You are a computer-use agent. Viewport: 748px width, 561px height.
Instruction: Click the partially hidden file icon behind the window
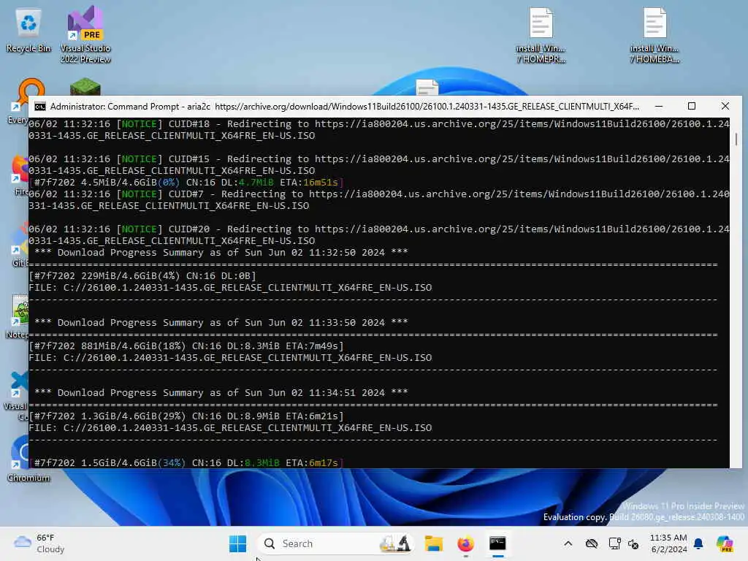[427, 88]
